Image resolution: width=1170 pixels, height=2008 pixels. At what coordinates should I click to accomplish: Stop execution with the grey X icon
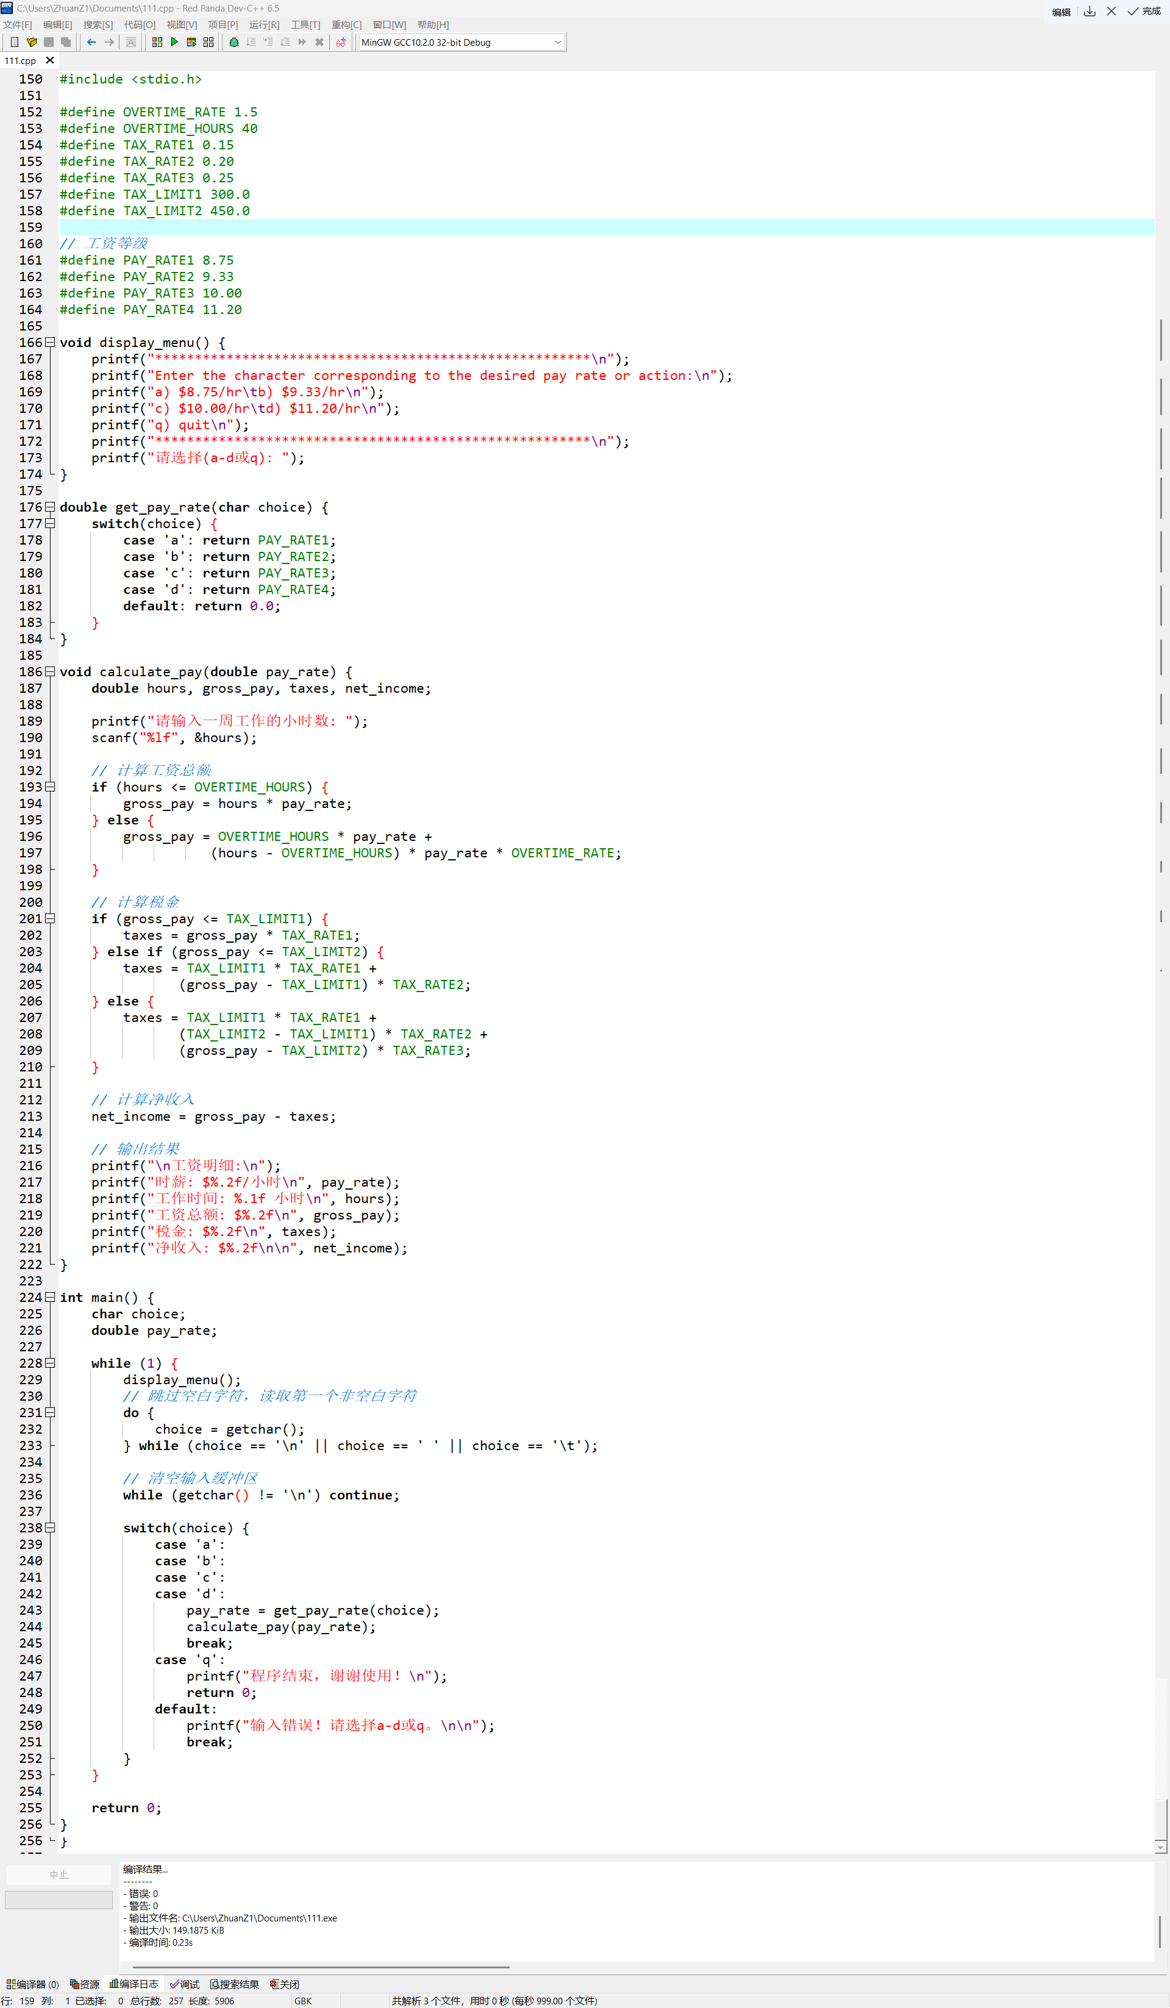pyautogui.click(x=319, y=42)
